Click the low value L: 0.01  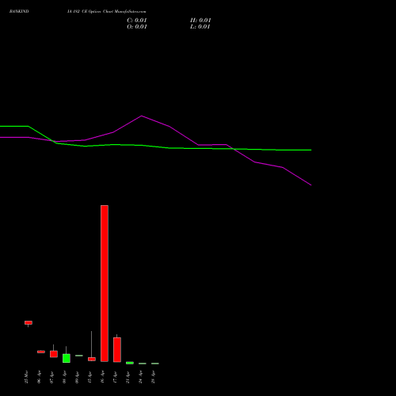pyautogui.click(x=200, y=27)
